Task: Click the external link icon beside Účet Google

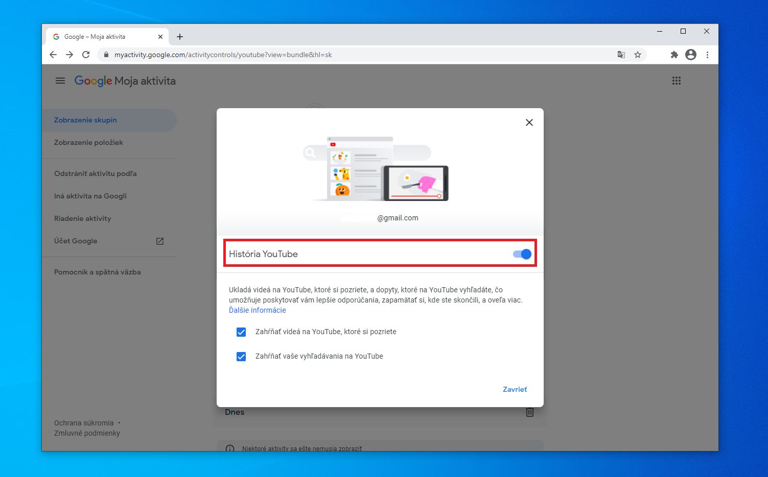Action: 160,241
